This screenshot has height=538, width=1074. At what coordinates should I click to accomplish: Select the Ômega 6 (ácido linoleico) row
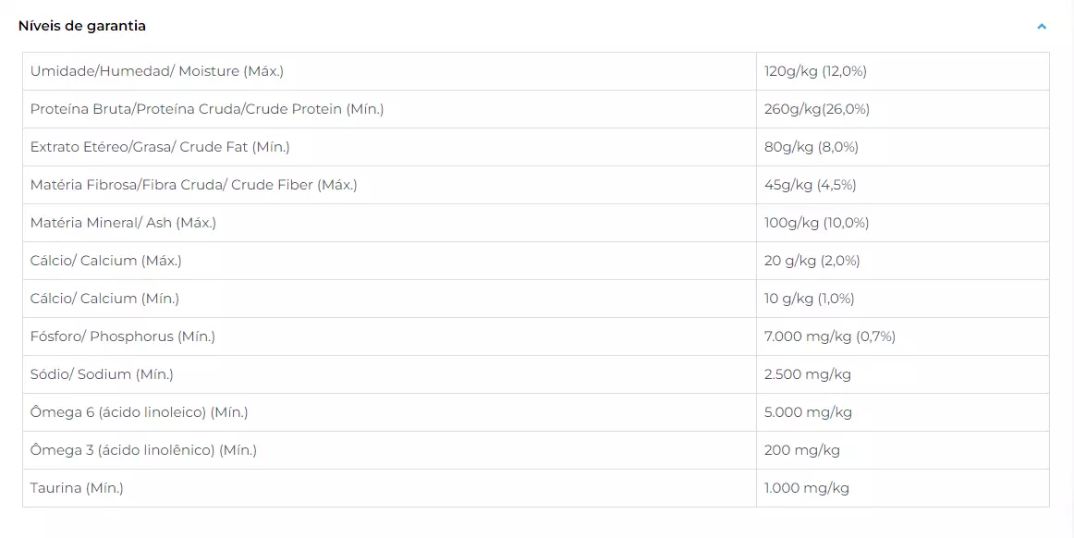click(536, 412)
